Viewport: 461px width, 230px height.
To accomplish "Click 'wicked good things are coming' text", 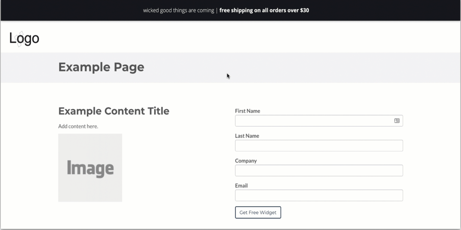I will (x=178, y=10).
